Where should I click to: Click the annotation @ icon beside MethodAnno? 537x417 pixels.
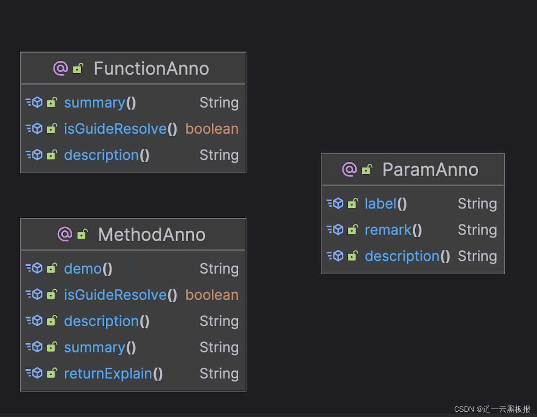pos(65,234)
